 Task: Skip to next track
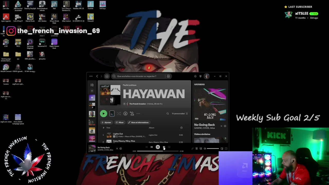164,147
